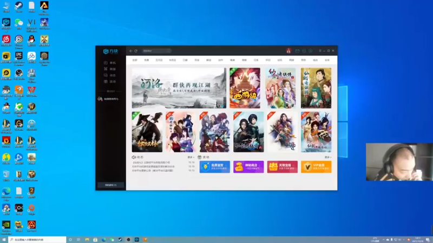Refresh the Cube store page
433x243 pixels.
point(136,51)
